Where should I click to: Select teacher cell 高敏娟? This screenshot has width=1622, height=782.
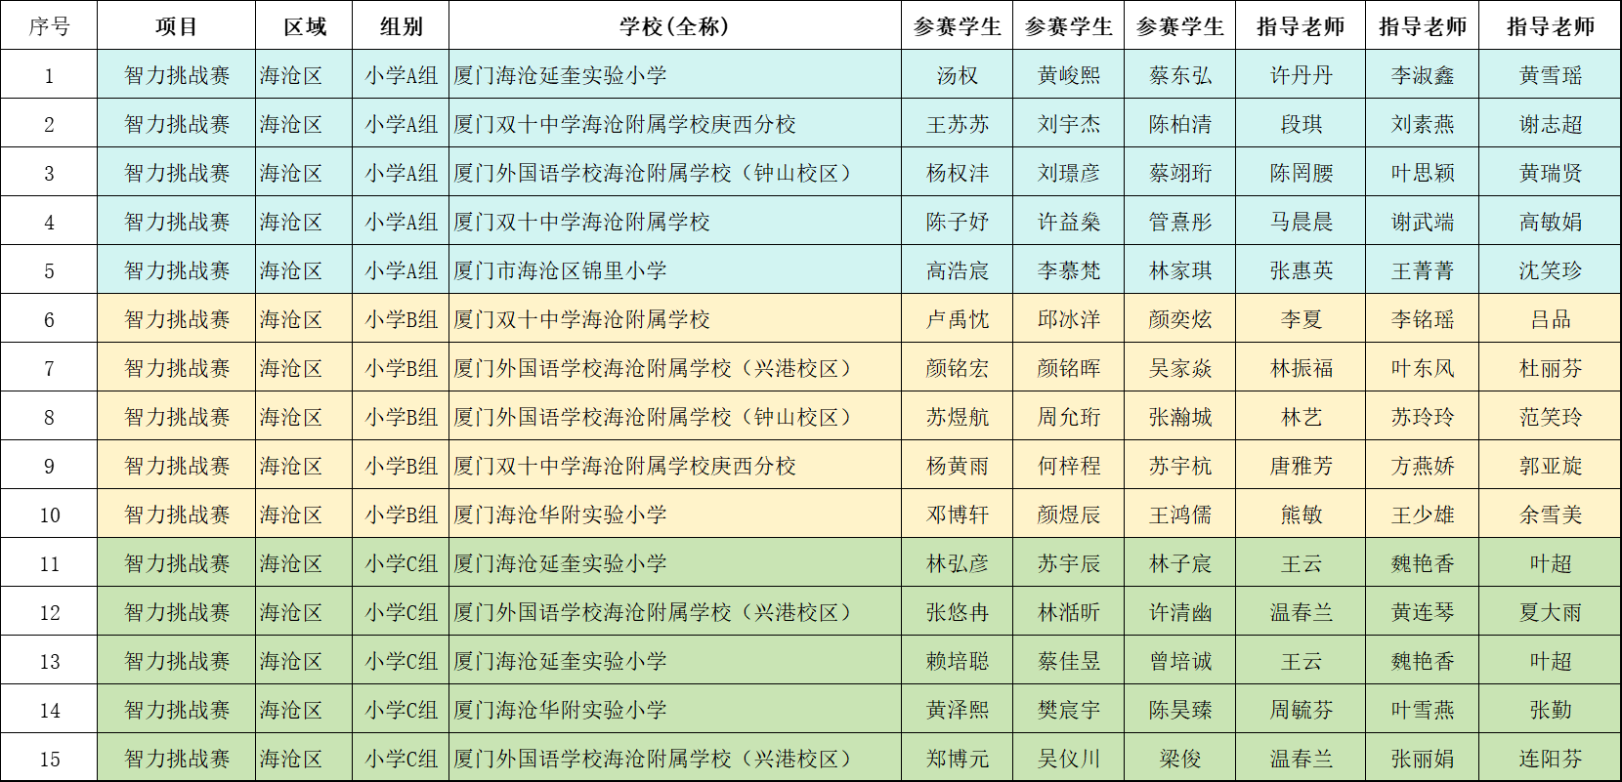[x=1551, y=222]
